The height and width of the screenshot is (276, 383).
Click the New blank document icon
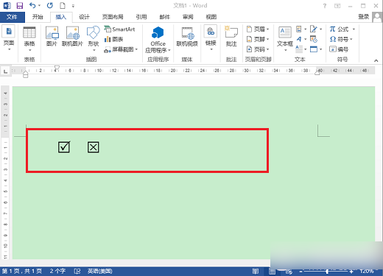click(63, 5)
